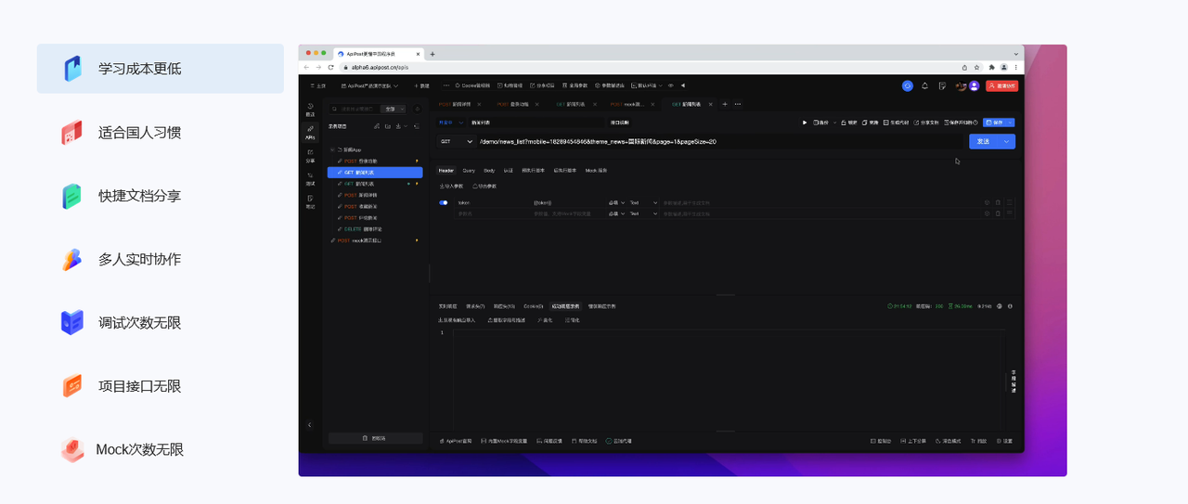1188x504 pixels.
Task: Open the token row Text type dropdown
Action: click(x=643, y=202)
